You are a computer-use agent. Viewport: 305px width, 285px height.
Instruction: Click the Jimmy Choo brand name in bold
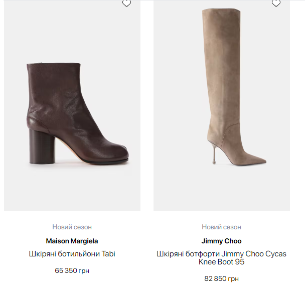222,241
